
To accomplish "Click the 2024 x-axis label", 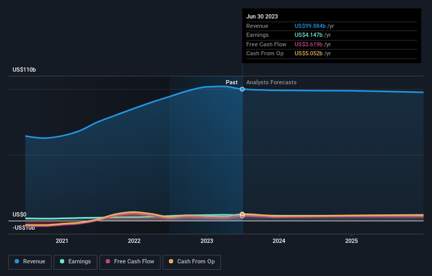I will point(279,241).
